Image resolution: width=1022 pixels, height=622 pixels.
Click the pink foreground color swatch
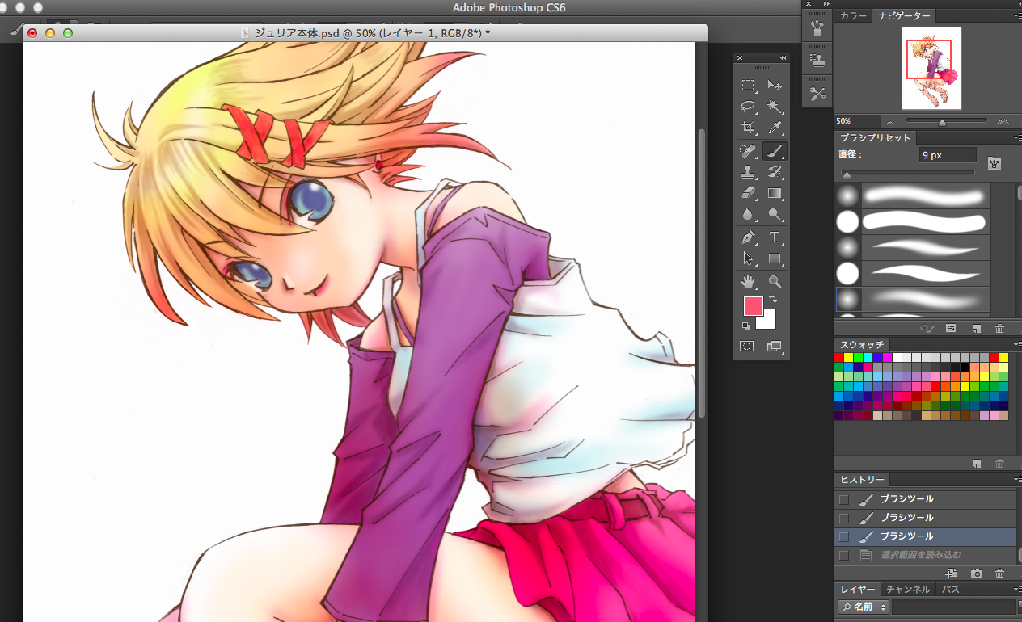tap(753, 306)
